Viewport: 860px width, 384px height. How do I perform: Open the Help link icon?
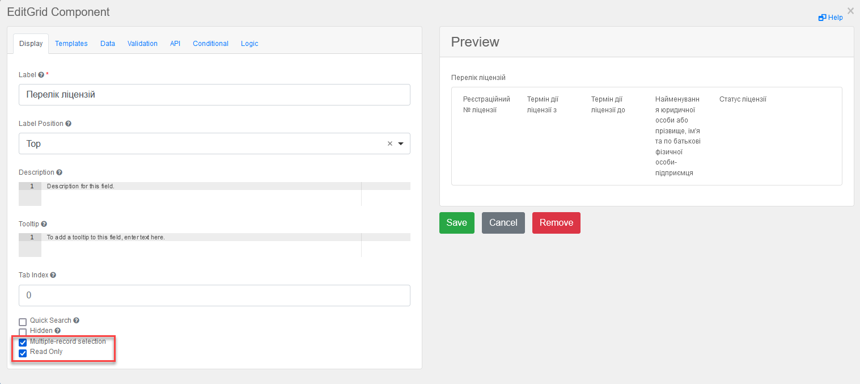coord(822,18)
